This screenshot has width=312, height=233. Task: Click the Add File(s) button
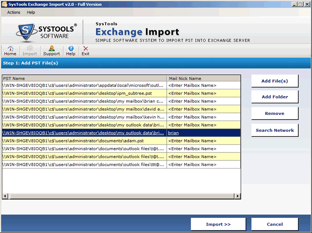pyautogui.click(x=275, y=81)
